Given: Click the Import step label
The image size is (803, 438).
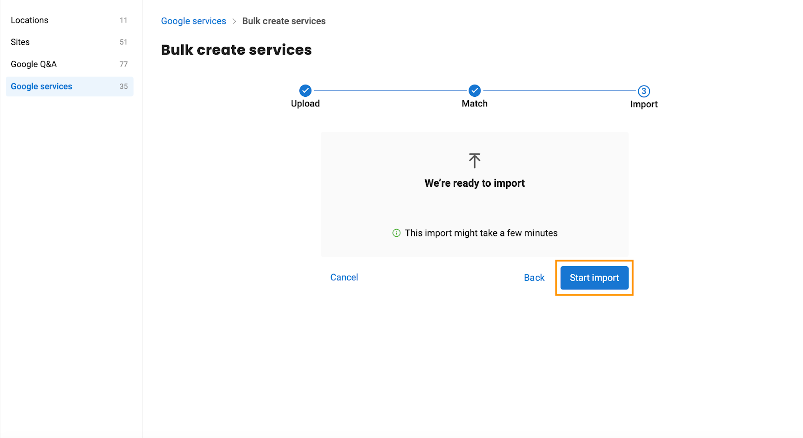Looking at the screenshot, I should point(644,104).
